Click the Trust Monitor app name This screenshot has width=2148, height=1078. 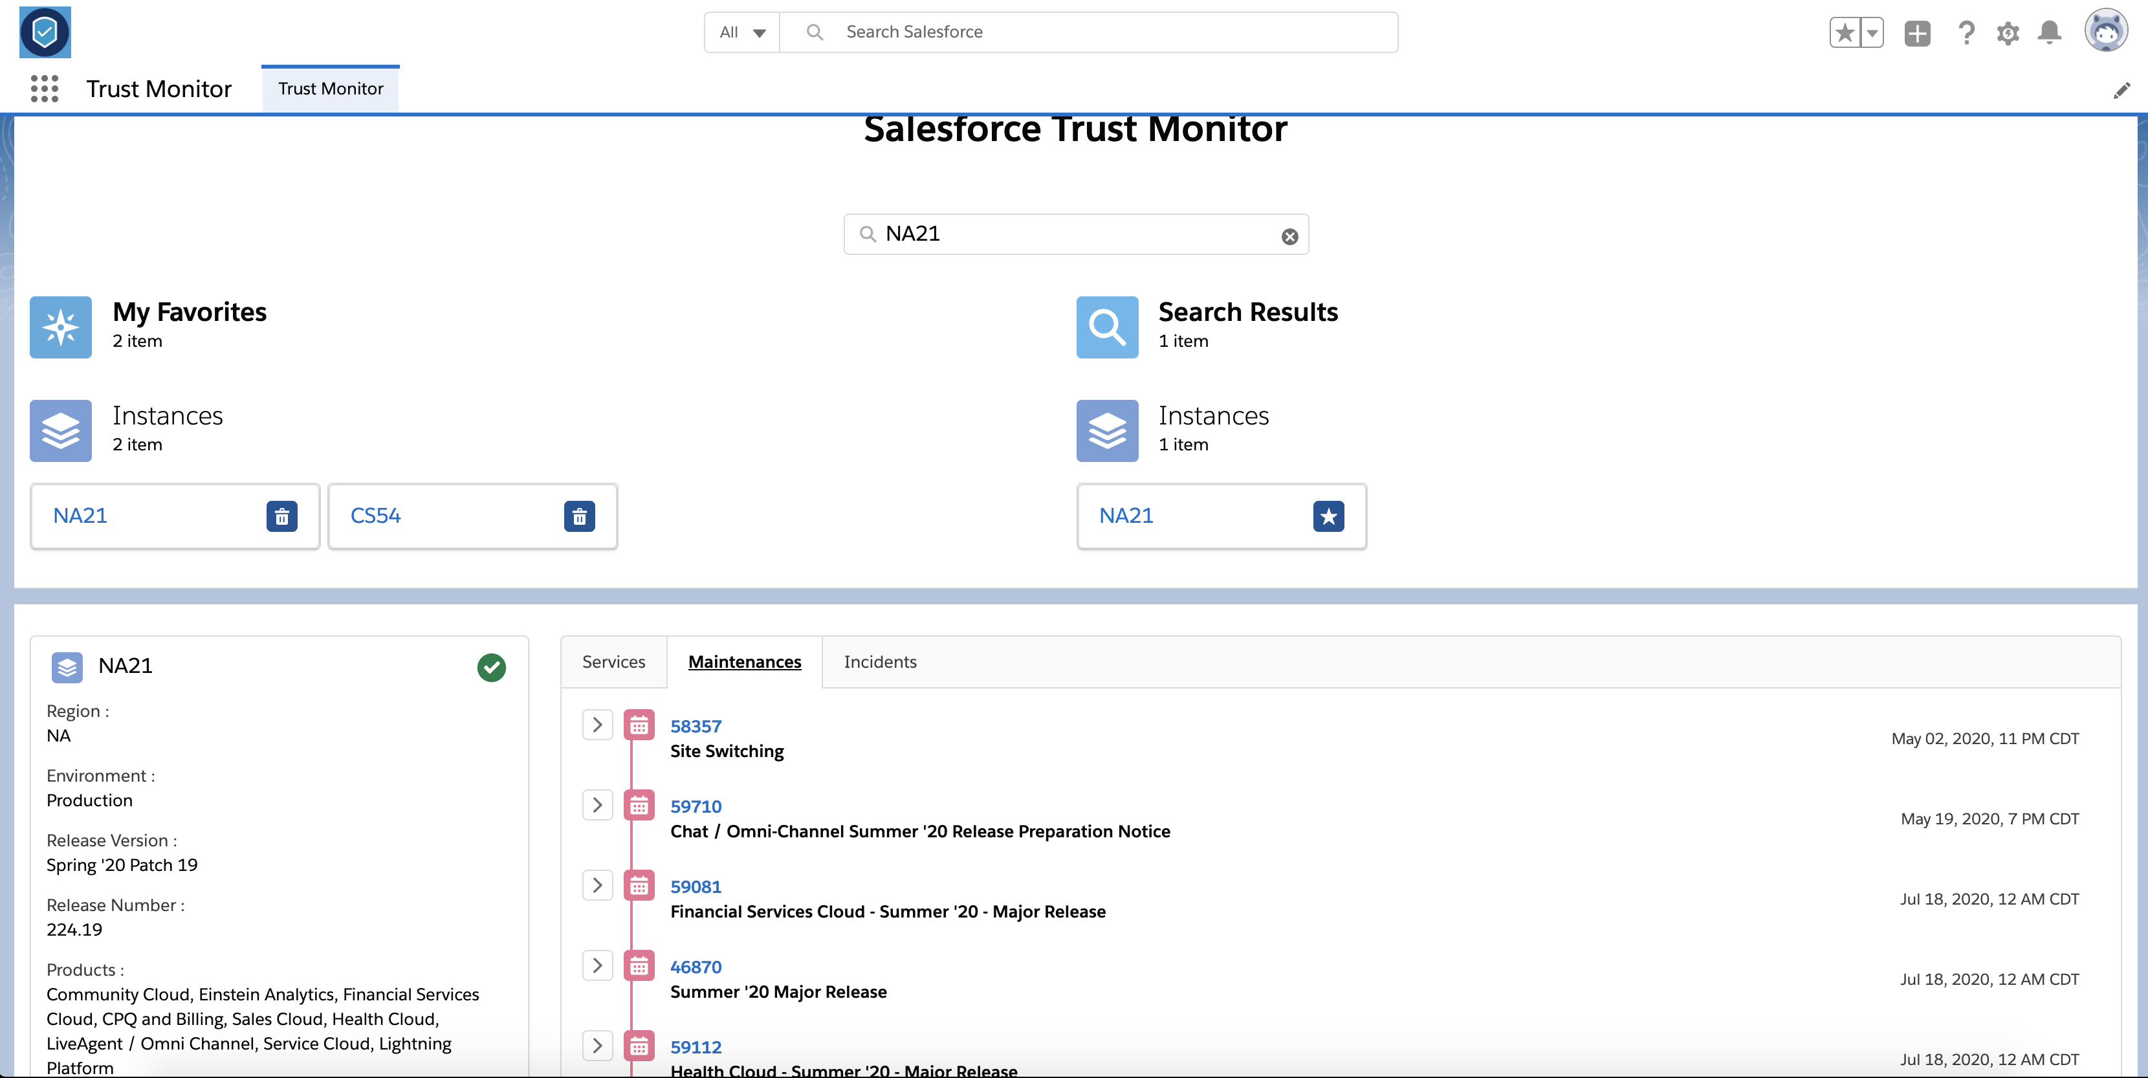(x=159, y=89)
